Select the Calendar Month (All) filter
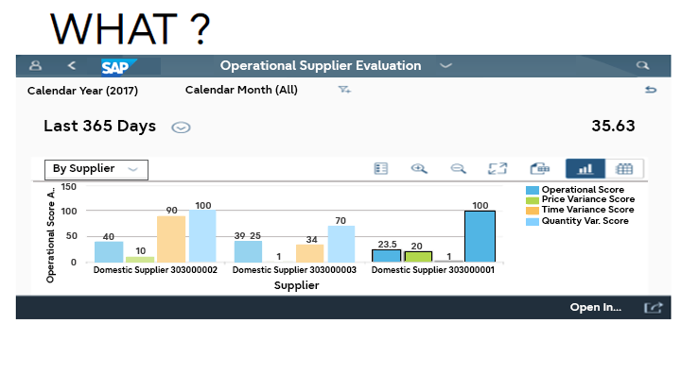The width and height of the screenshot is (681, 375). [x=241, y=90]
